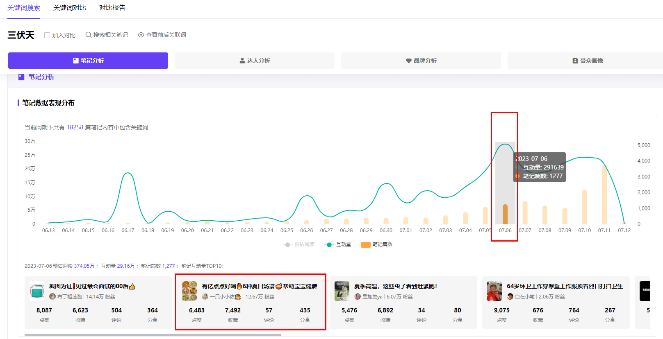Click the eye icon beside 查看前后关联词
663x339 pixels.
pos(141,35)
